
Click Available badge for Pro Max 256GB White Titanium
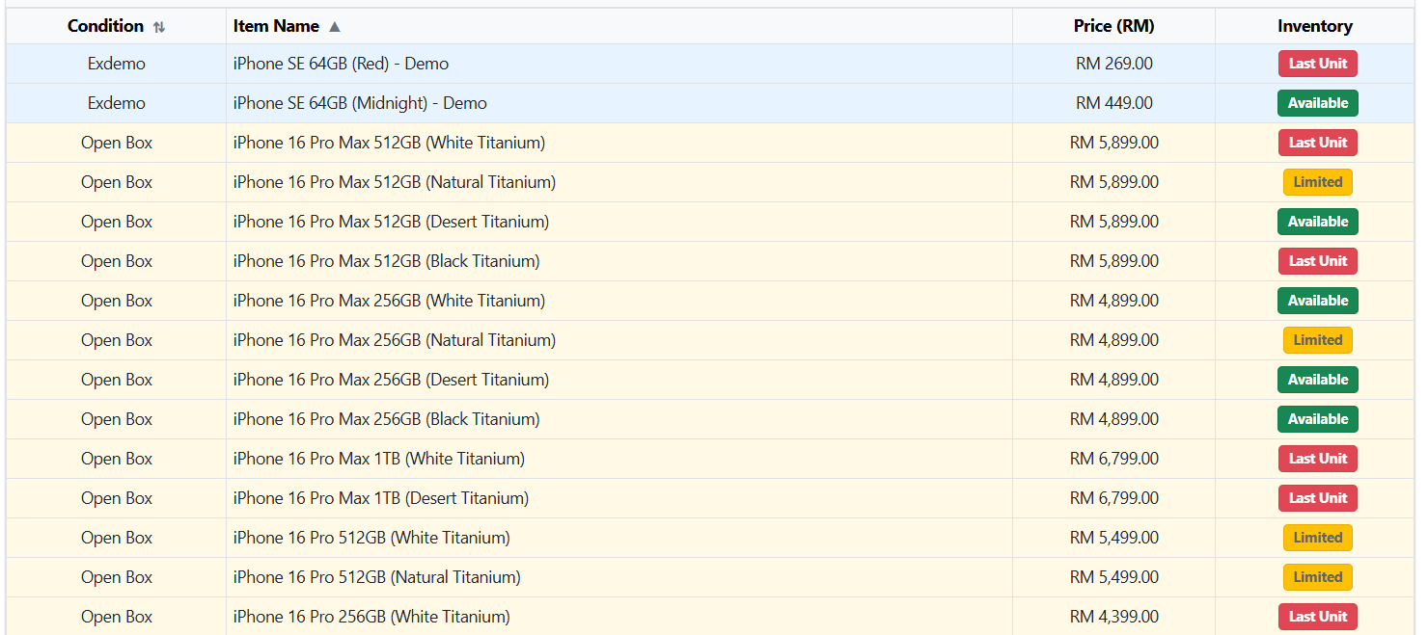click(x=1318, y=301)
